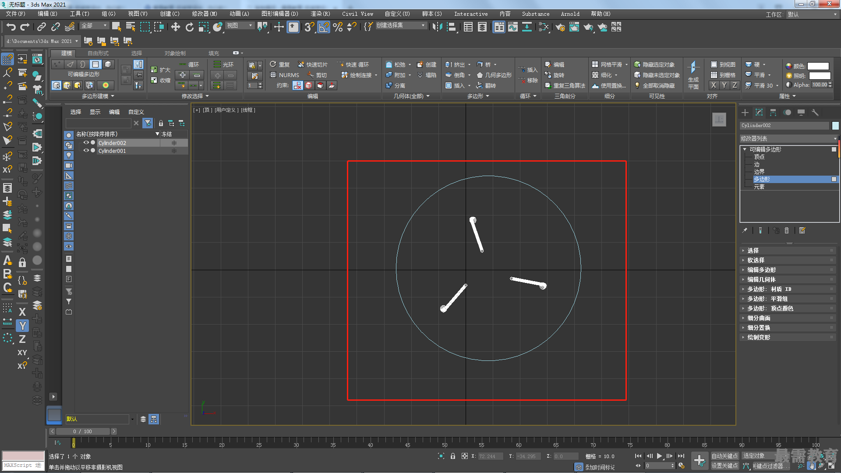The image size is (841, 473).
Task: Toggle the selection lock icon in status bar
Action: pos(453,456)
